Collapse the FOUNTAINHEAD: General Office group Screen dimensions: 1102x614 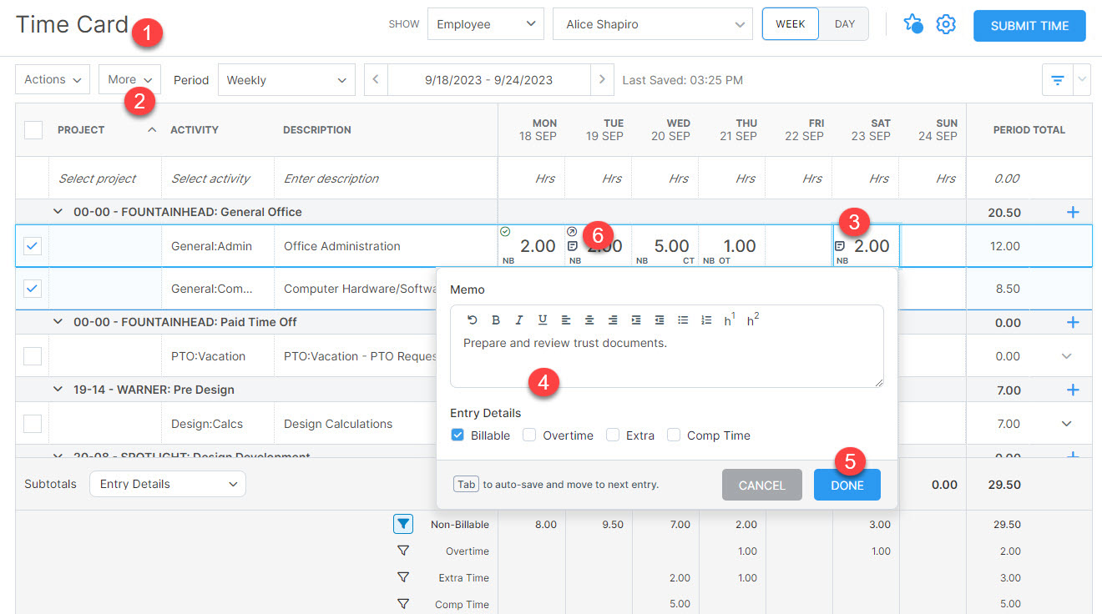pos(57,211)
